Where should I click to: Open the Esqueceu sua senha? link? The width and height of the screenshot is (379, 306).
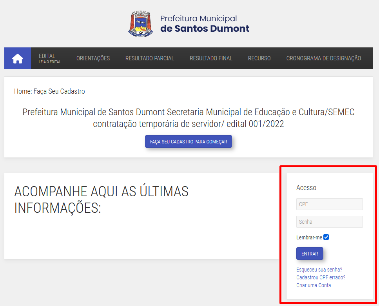coord(319,270)
